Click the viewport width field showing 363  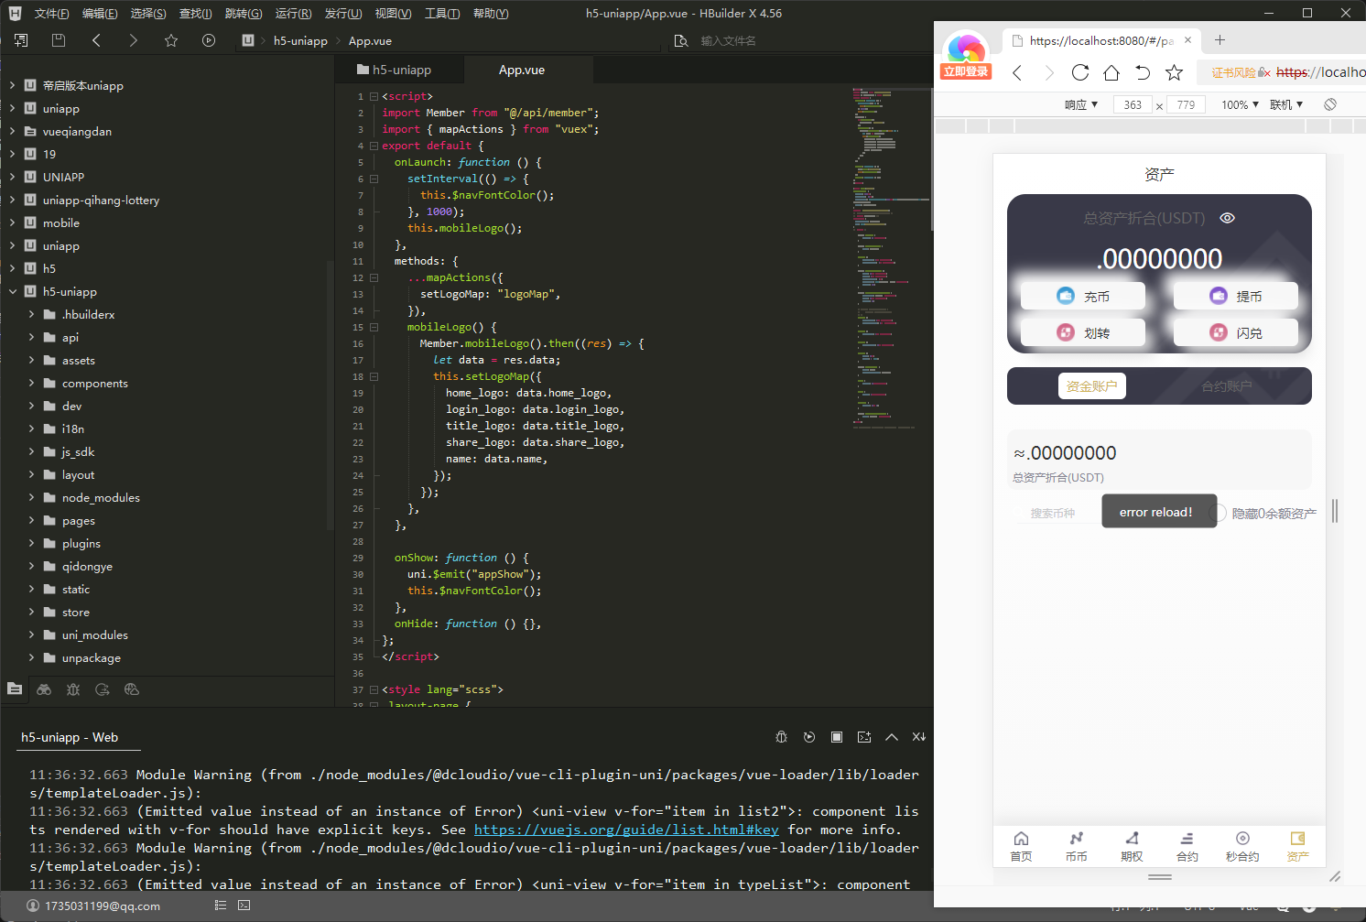pos(1133,104)
